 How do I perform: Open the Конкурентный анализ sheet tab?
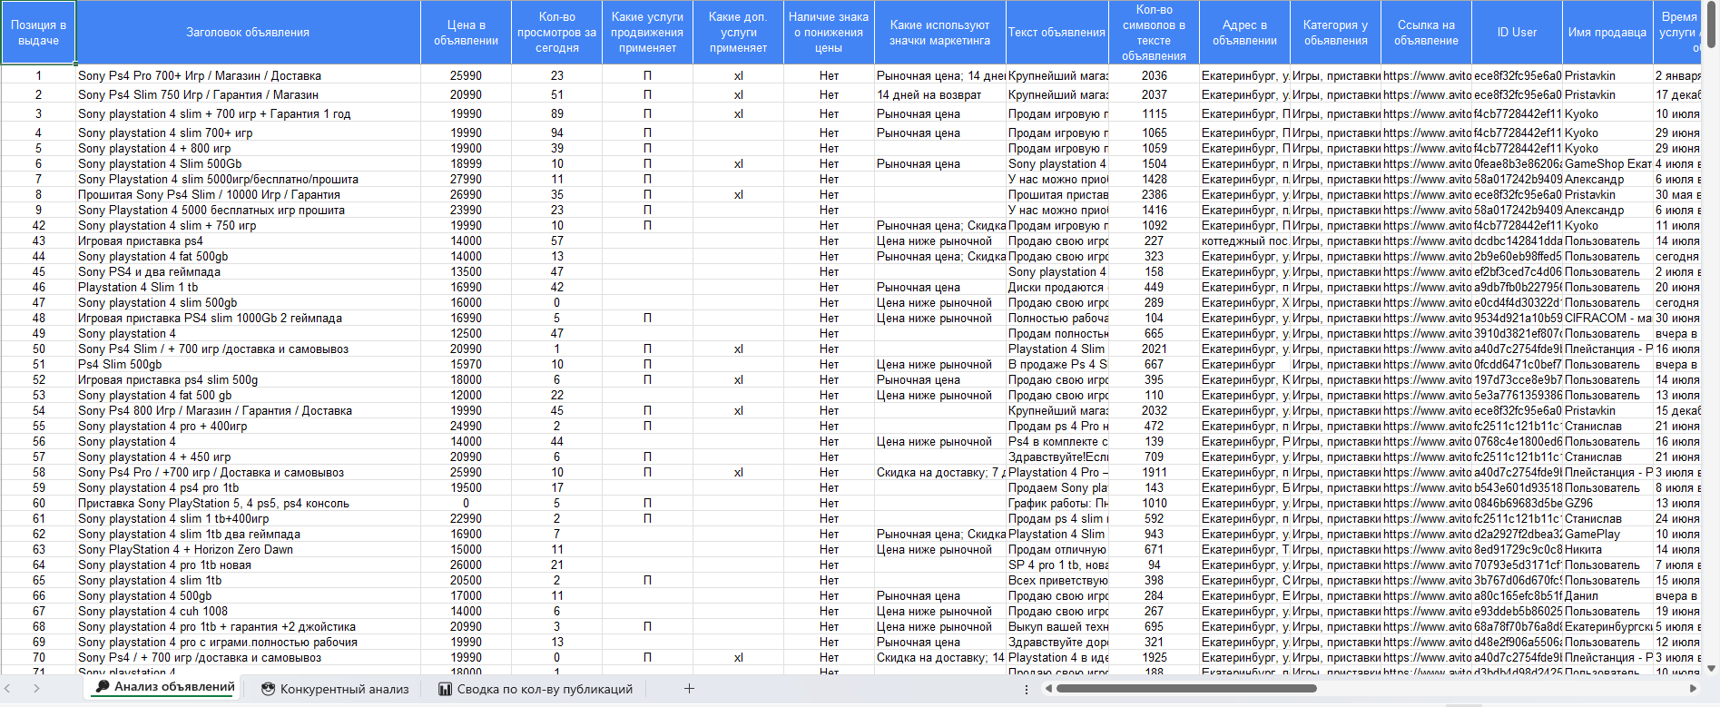[335, 689]
